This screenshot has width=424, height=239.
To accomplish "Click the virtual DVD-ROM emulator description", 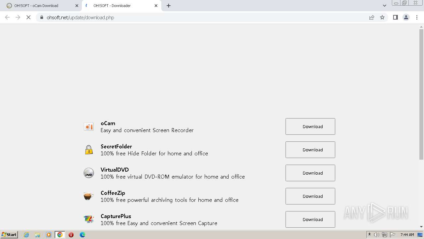I will [x=173, y=177].
